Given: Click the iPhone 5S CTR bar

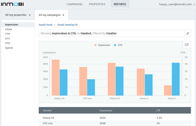Looking at the screenshot, I should click(x=120, y=81).
